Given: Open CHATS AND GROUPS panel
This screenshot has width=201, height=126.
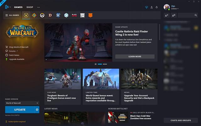Looking at the screenshot, I should (x=181, y=120).
